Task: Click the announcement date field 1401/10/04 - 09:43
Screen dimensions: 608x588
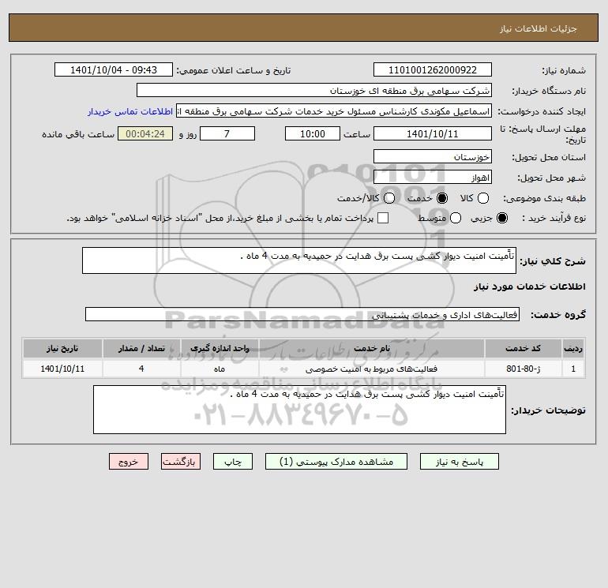Action: coord(114,70)
